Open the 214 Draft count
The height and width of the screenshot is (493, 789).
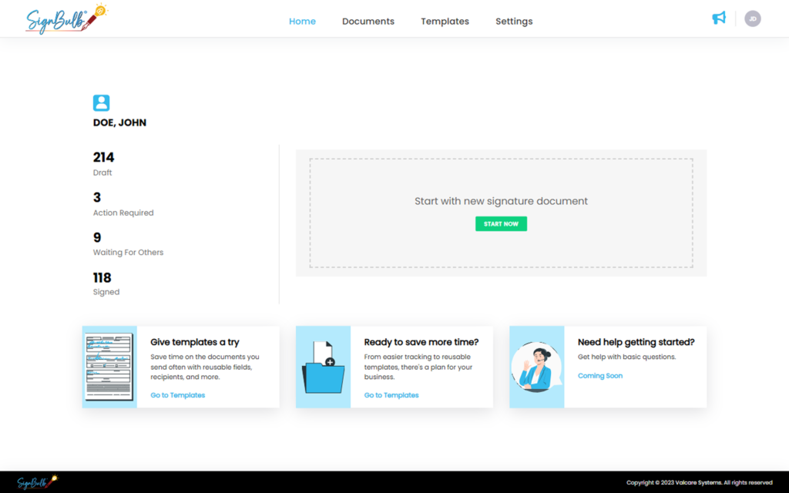pyautogui.click(x=104, y=164)
